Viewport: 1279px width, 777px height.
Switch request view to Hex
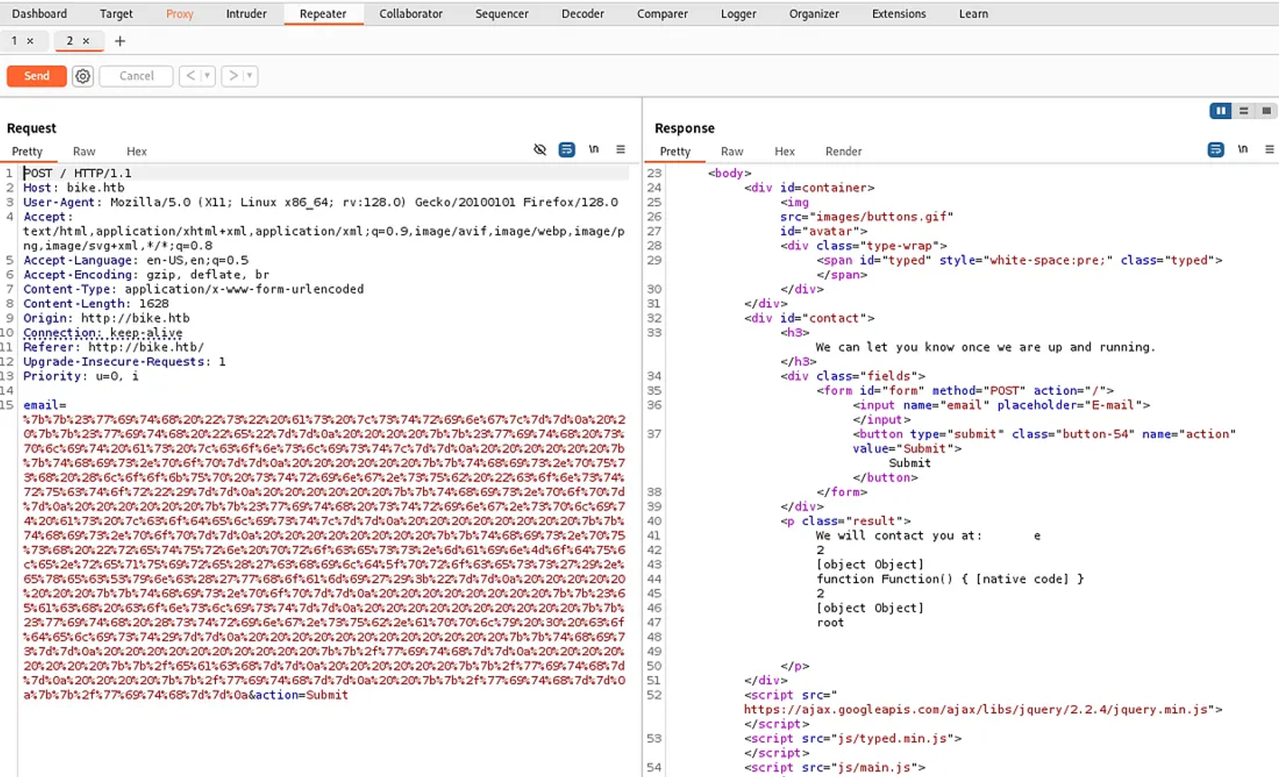(137, 151)
